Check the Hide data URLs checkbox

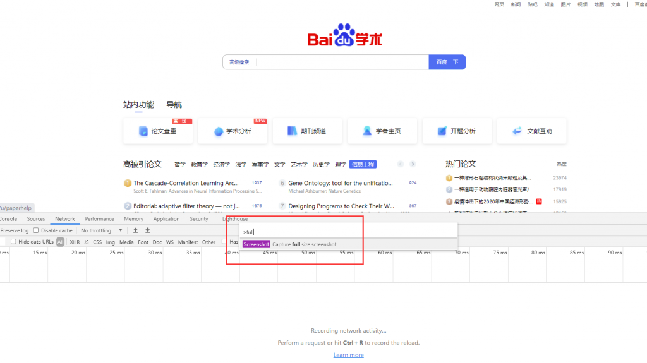pos(13,242)
